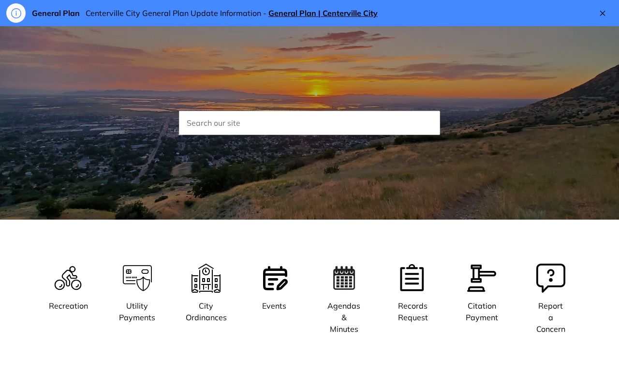
Task: Select the City Ordinances building icon
Action: 206,278
